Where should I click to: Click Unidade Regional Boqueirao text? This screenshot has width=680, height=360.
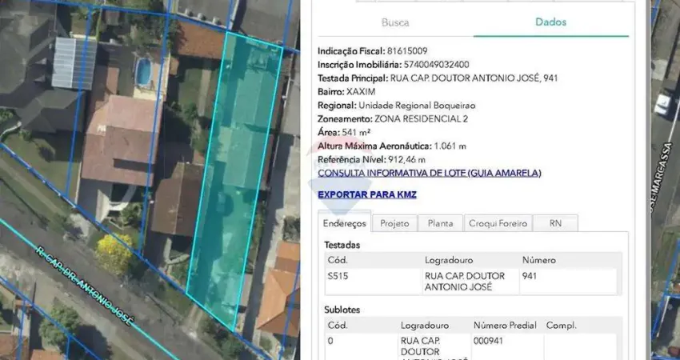pos(417,106)
